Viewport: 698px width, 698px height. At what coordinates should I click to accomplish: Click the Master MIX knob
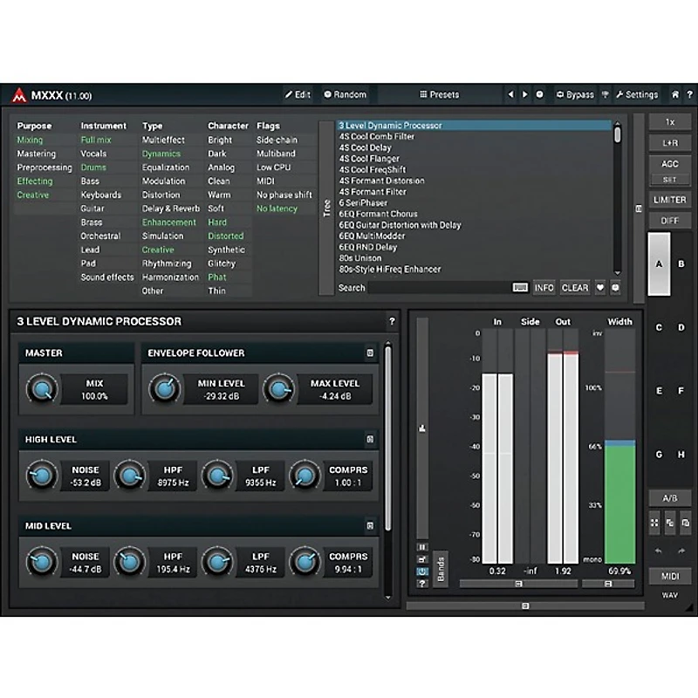tap(40, 389)
